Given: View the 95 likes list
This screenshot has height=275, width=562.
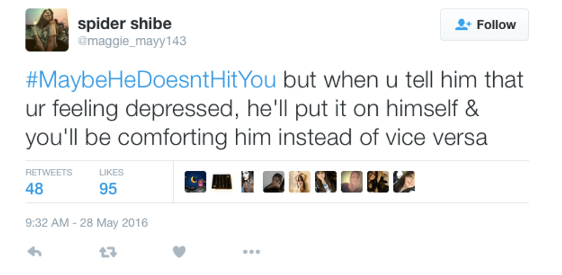Looking at the screenshot, I should coord(108,188).
